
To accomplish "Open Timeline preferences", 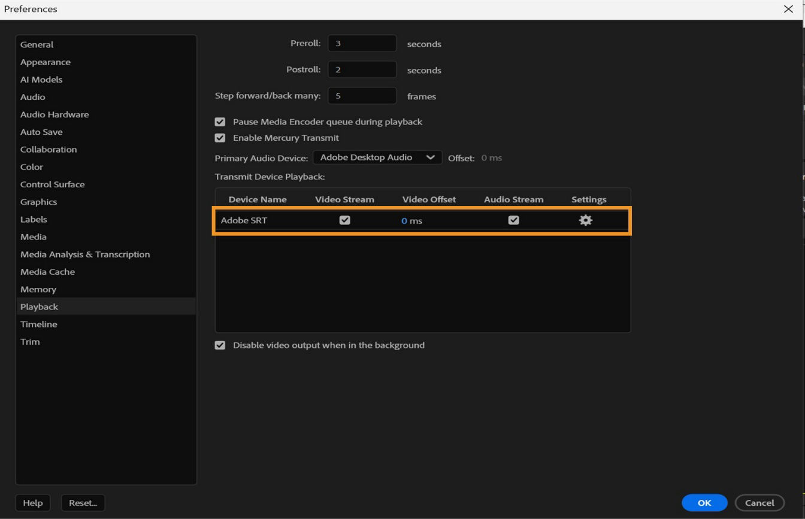I will (38, 324).
